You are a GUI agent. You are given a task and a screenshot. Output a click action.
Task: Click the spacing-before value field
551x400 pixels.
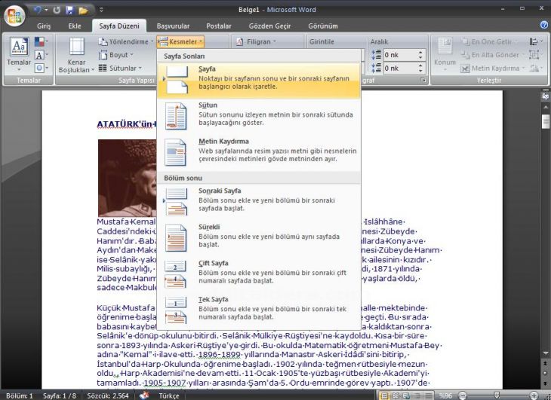click(399, 55)
